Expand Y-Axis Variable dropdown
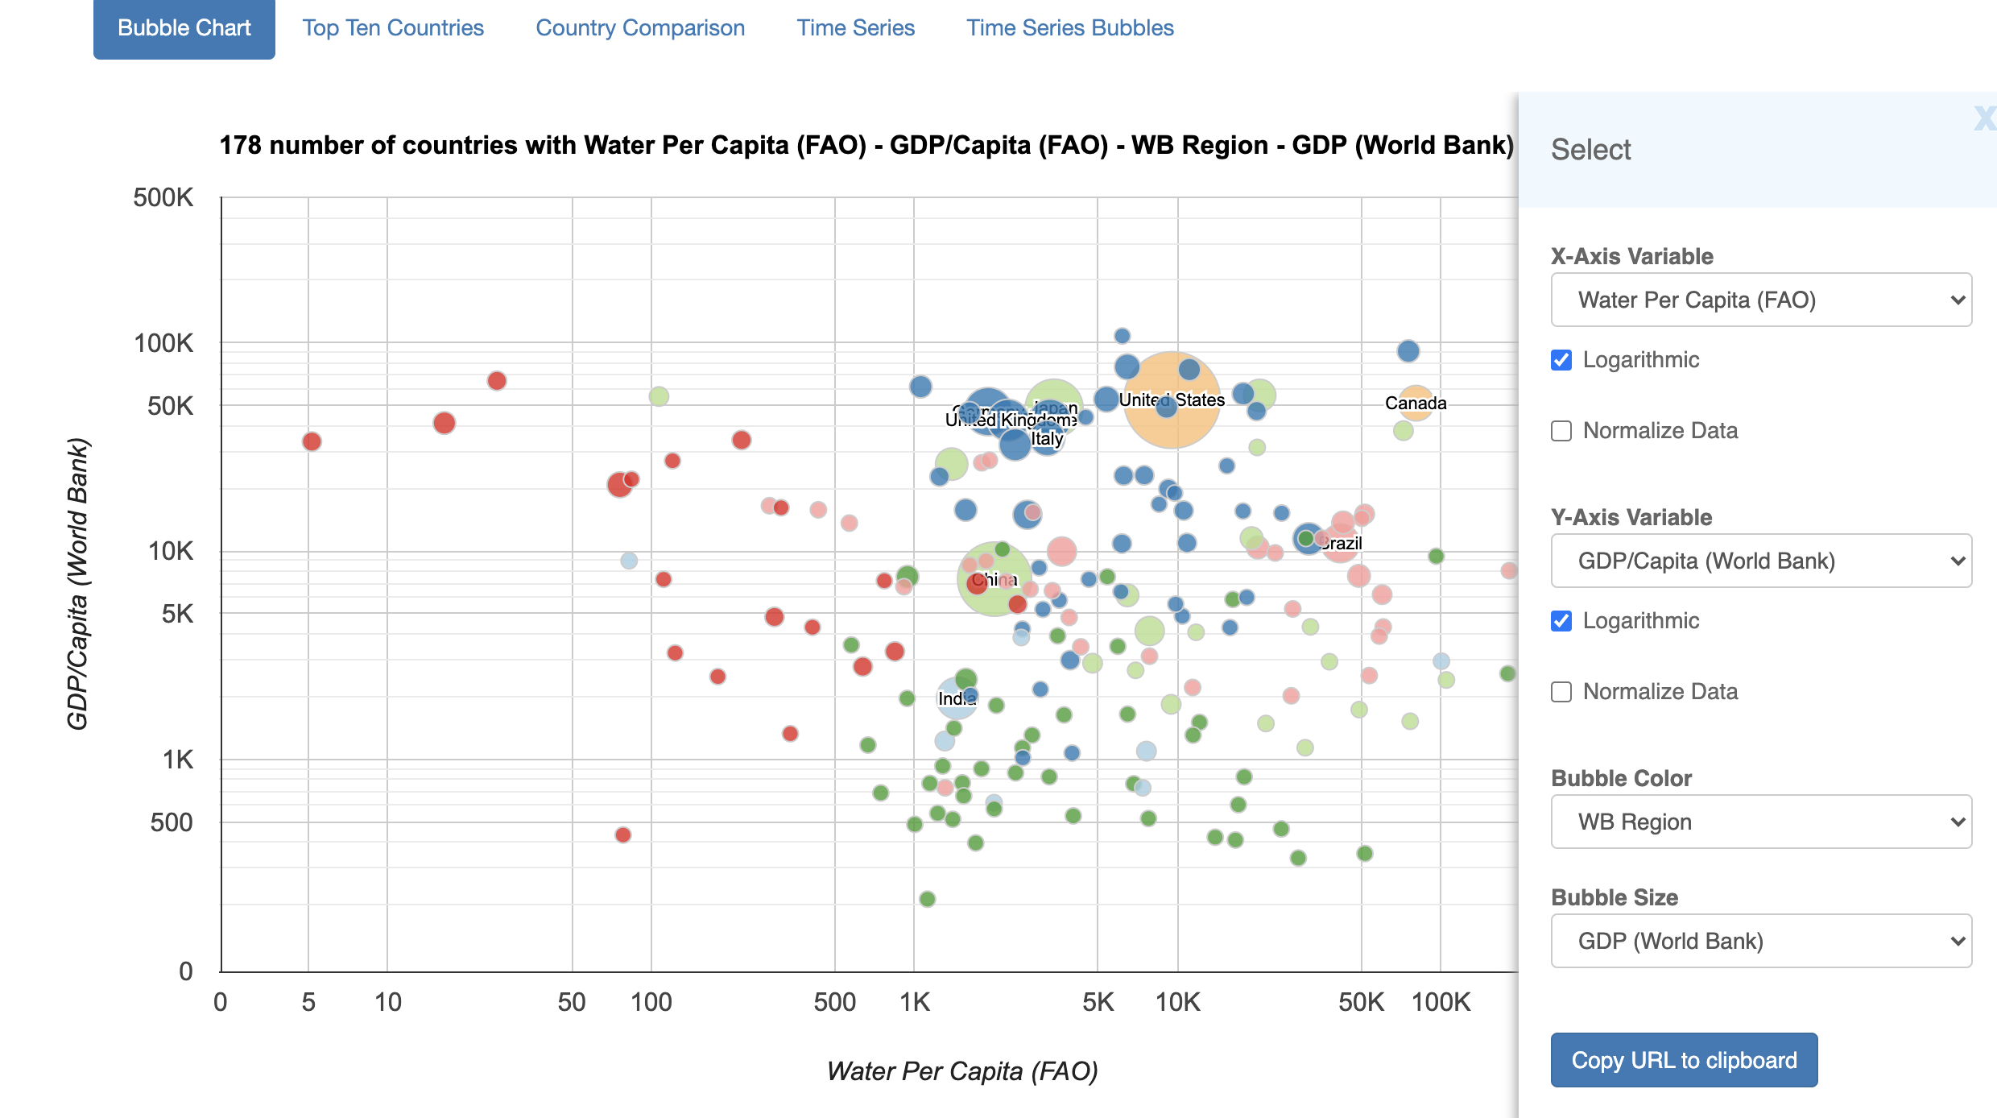 (x=1759, y=560)
